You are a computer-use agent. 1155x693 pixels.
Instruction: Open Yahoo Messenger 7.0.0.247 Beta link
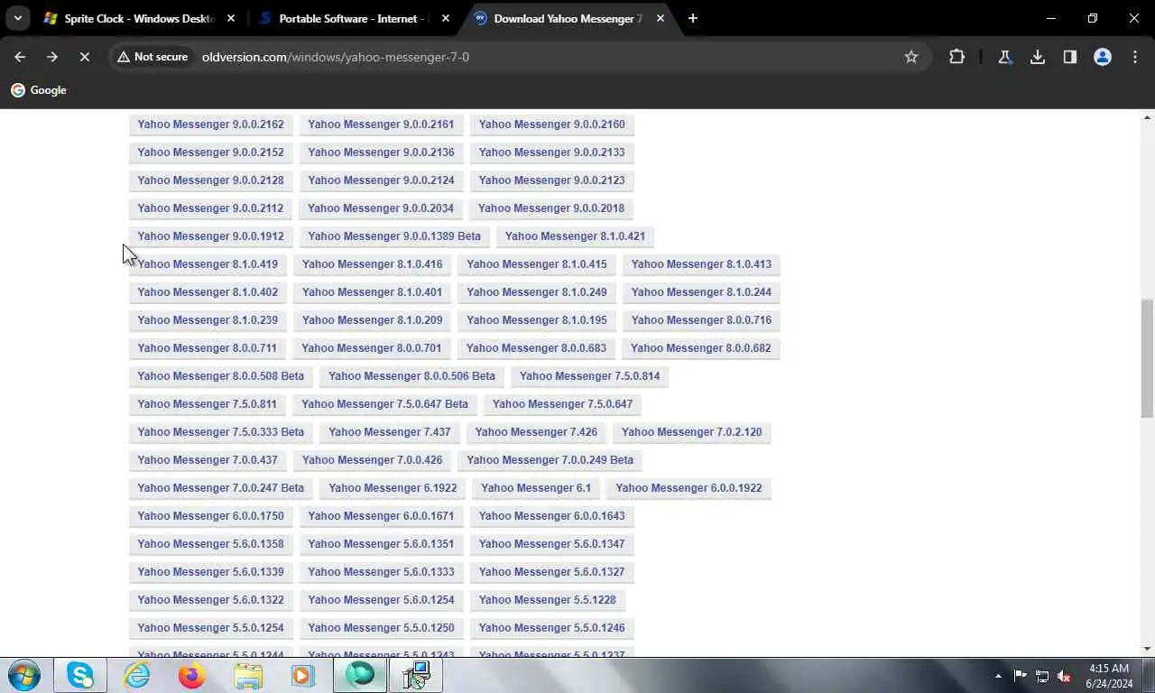click(221, 488)
